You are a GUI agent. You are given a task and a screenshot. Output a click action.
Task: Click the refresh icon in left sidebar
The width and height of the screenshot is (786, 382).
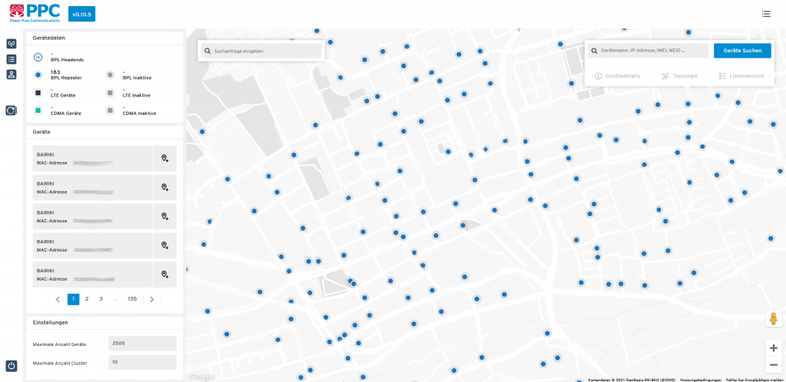12,110
